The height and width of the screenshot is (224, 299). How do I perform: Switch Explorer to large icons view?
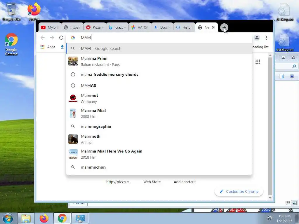click(x=294, y=203)
